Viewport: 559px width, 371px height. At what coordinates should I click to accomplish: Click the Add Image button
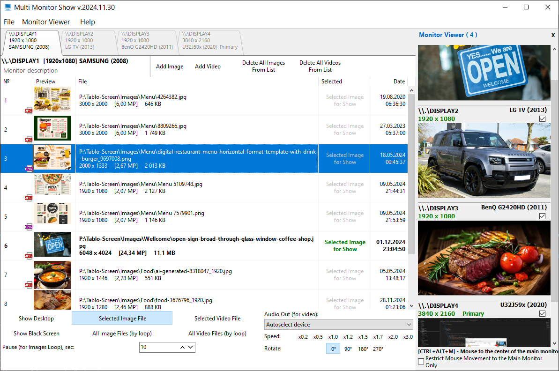pyautogui.click(x=170, y=67)
